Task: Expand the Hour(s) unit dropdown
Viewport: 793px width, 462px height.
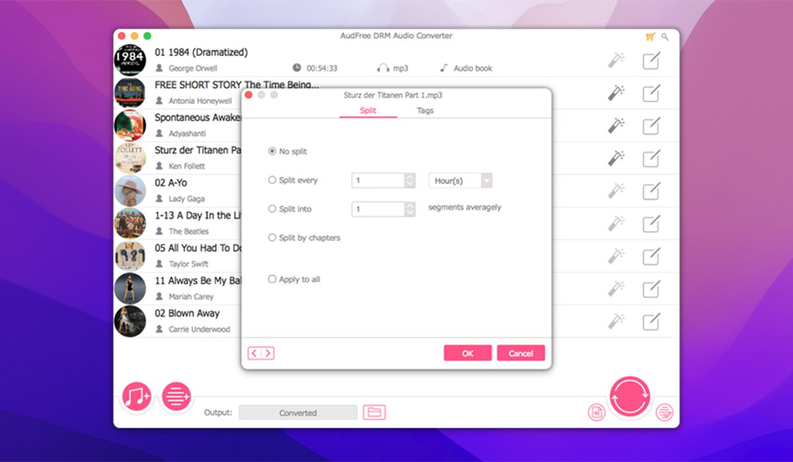Action: [486, 181]
